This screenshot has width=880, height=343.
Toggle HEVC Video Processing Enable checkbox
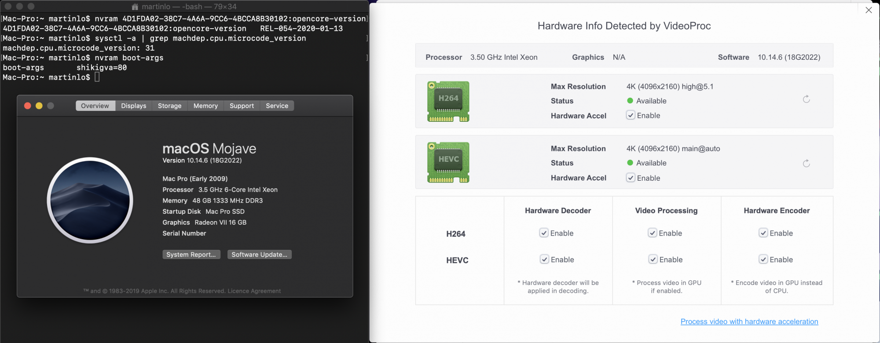click(x=653, y=259)
